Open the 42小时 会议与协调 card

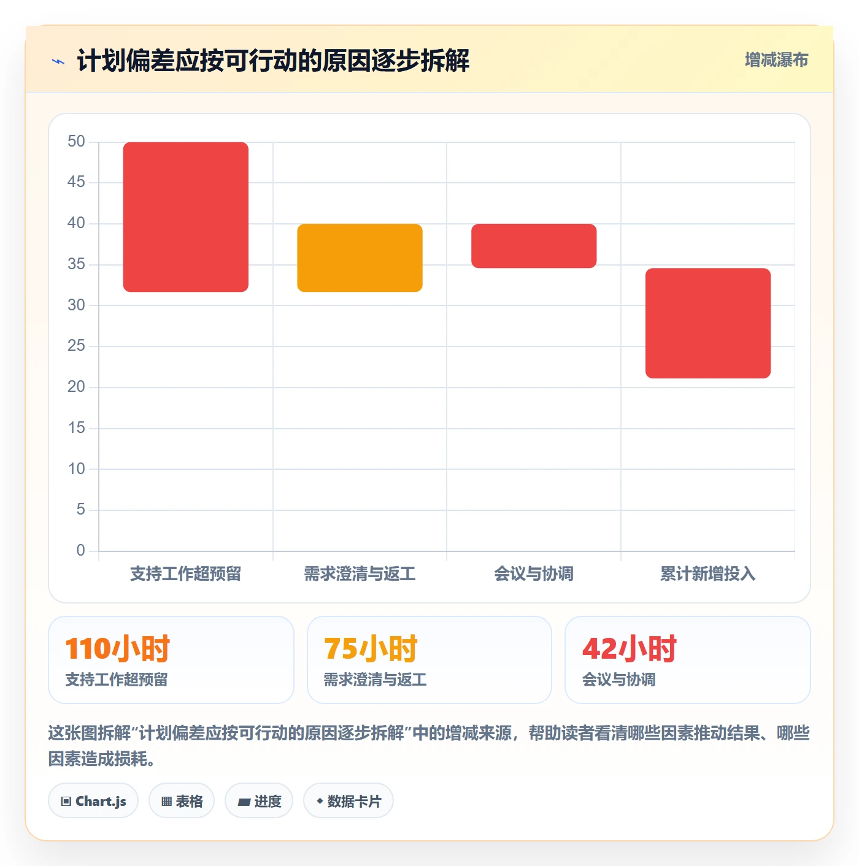(688, 660)
